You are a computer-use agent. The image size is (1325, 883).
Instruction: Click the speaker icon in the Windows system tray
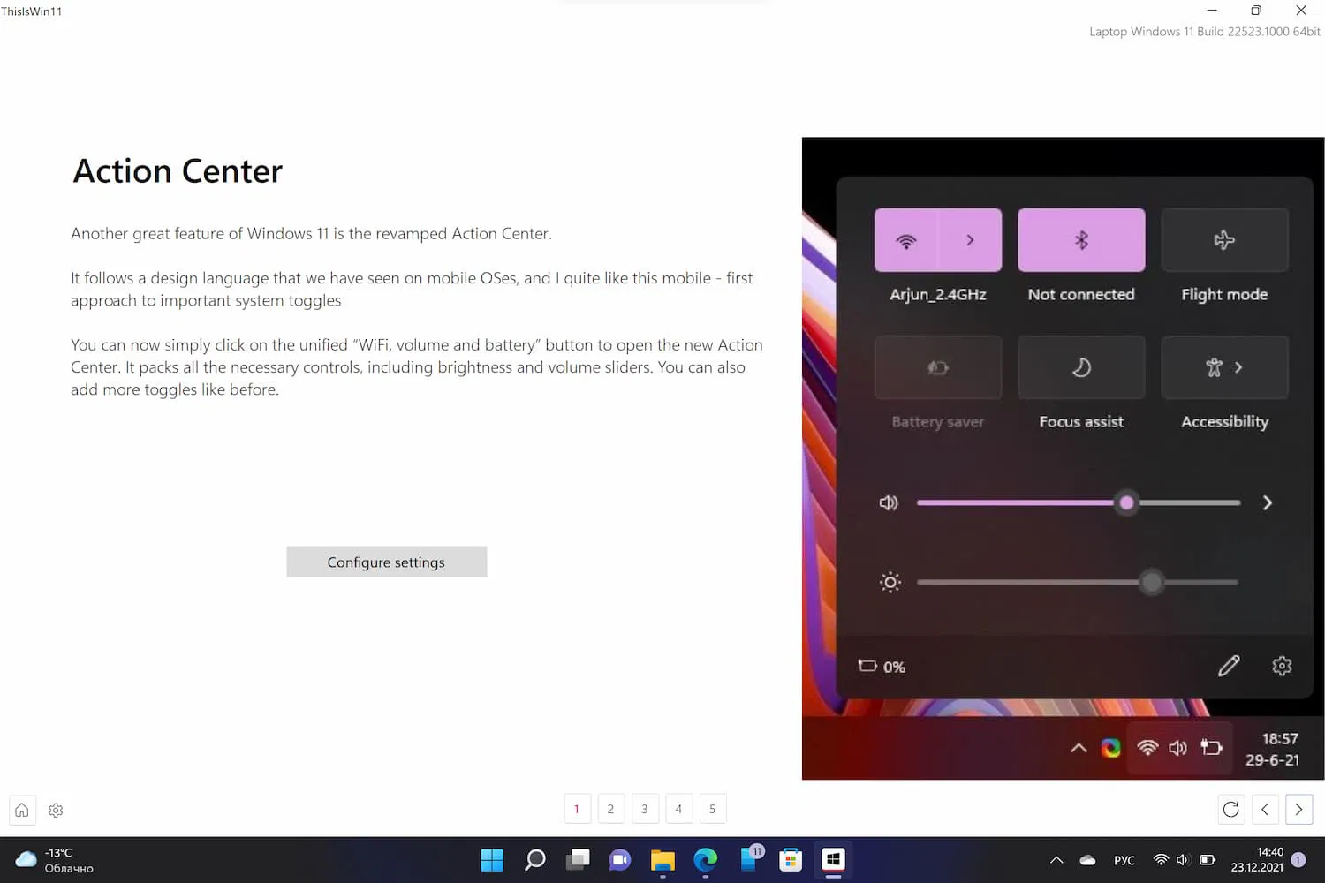[x=1184, y=860]
